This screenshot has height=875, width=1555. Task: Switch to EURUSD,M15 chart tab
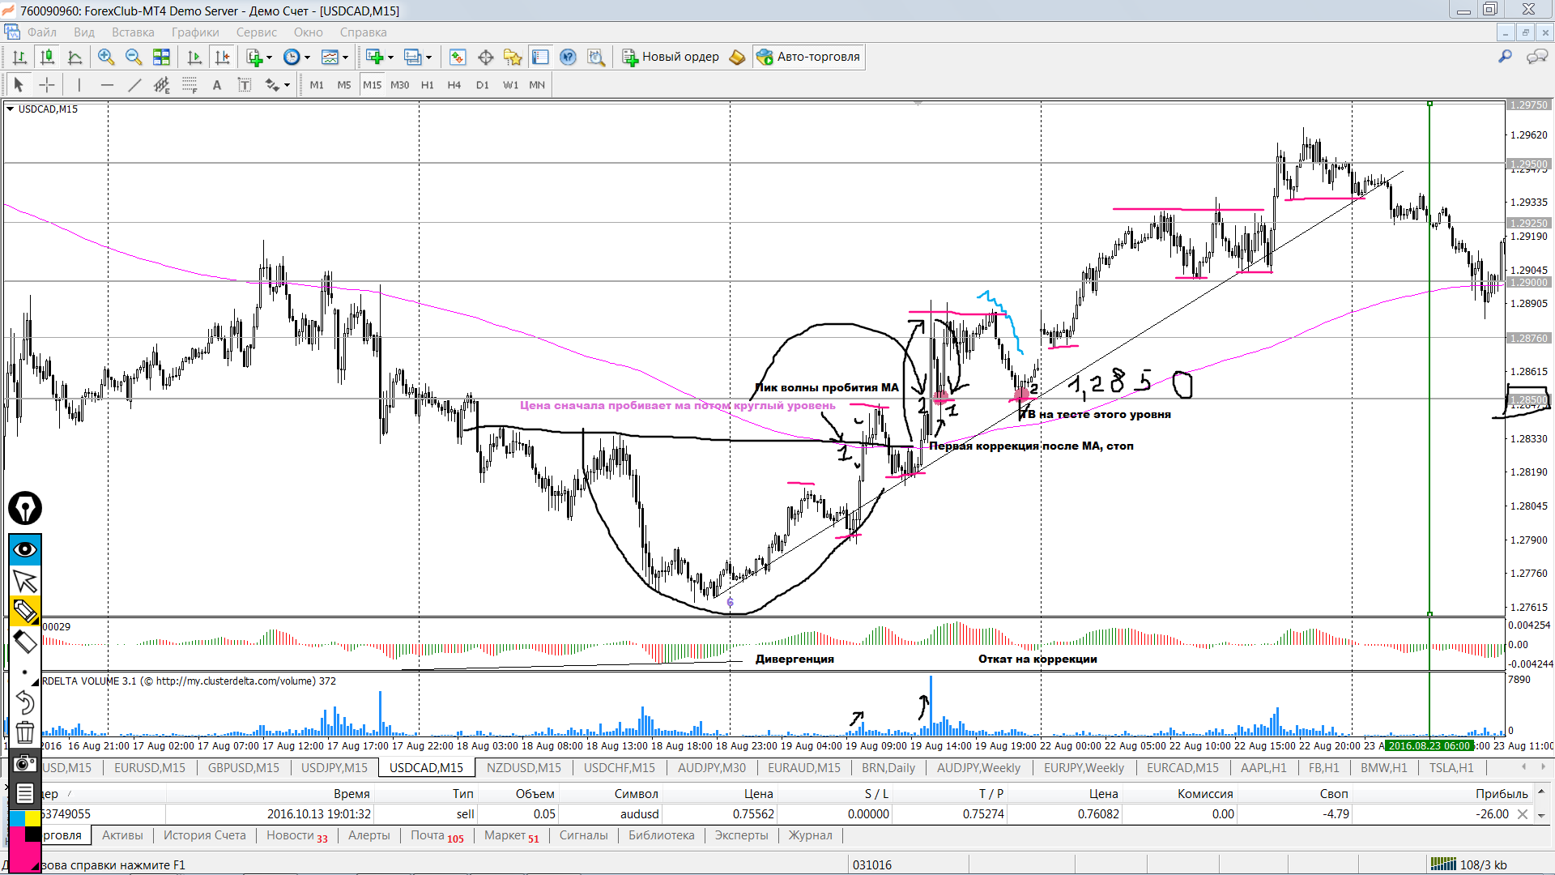click(x=150, y=767)
